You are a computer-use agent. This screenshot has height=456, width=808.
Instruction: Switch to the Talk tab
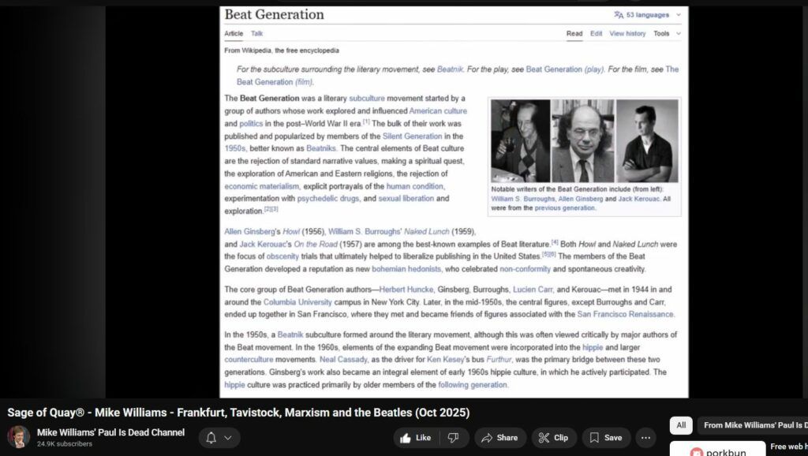click(256, 33)
